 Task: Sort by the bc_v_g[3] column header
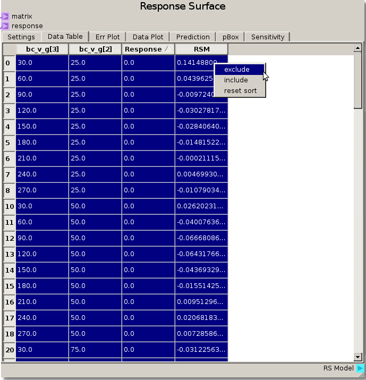click(42, 49)
